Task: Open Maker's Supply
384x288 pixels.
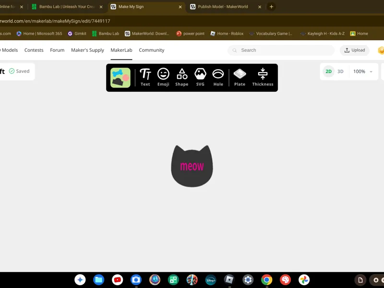Action: click(x=87, y=50)
